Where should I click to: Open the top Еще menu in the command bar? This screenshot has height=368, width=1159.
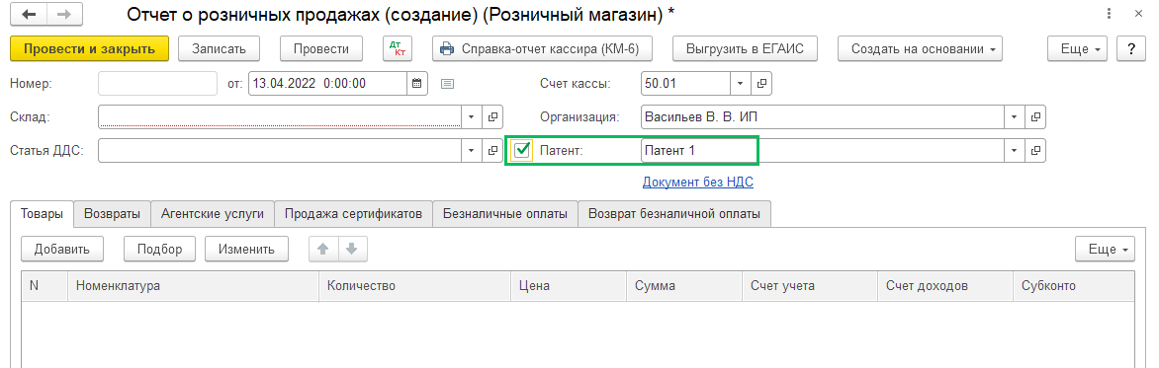click(x=1078, y=49)
